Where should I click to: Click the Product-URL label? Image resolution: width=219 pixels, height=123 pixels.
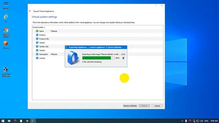[x=44, y=39]
